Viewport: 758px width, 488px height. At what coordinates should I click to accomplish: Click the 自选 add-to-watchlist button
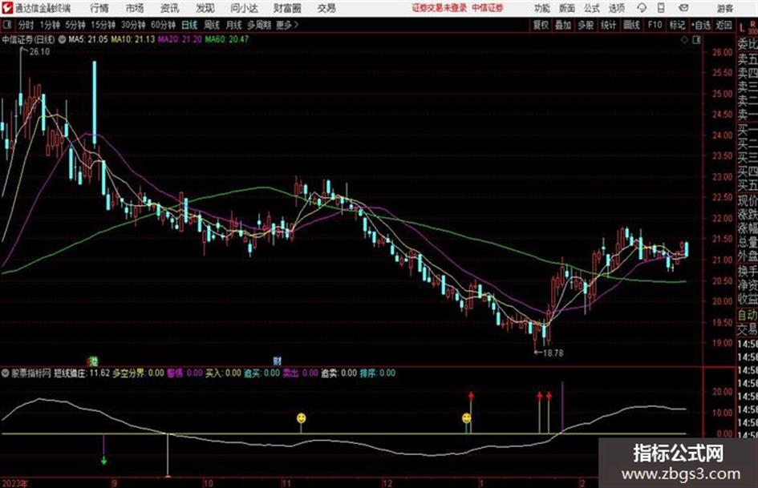coord(701,25)
